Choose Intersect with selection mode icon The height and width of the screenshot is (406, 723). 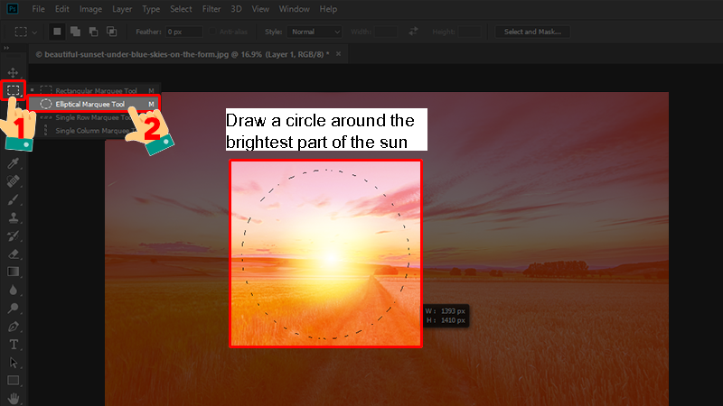pos(111,32)
